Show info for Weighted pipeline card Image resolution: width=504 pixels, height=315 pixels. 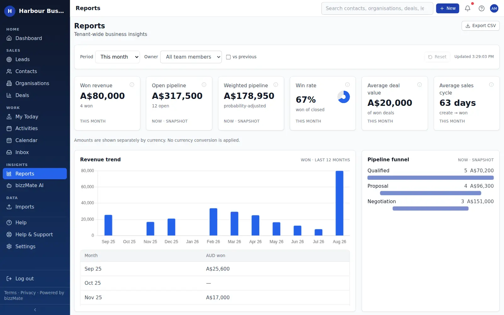[276, 84]
